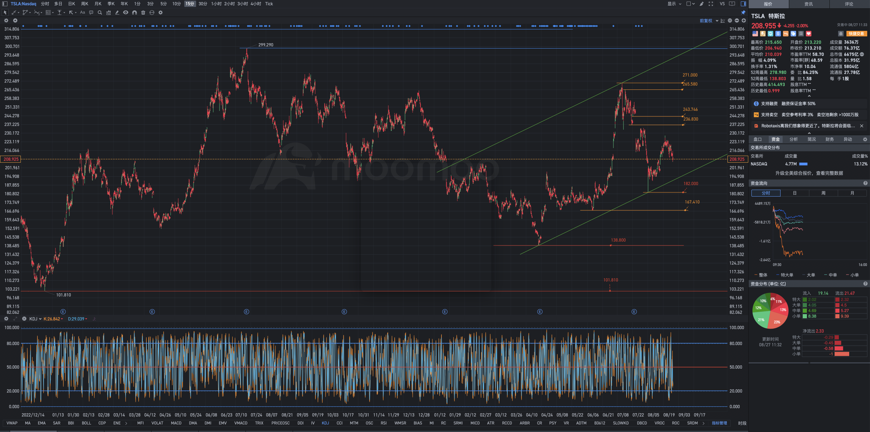Open KDJ indicator selection dropdown

[35, 319]
